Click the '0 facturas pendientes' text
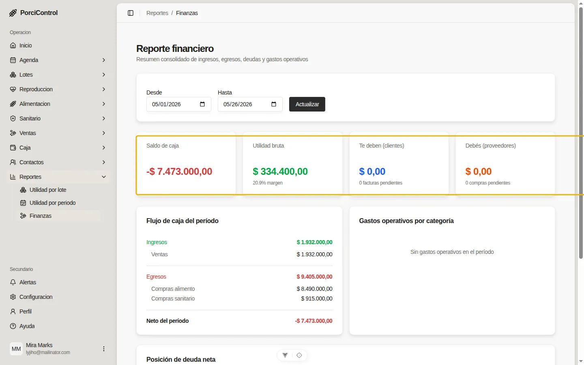The image size is (584, 365). 380,183
